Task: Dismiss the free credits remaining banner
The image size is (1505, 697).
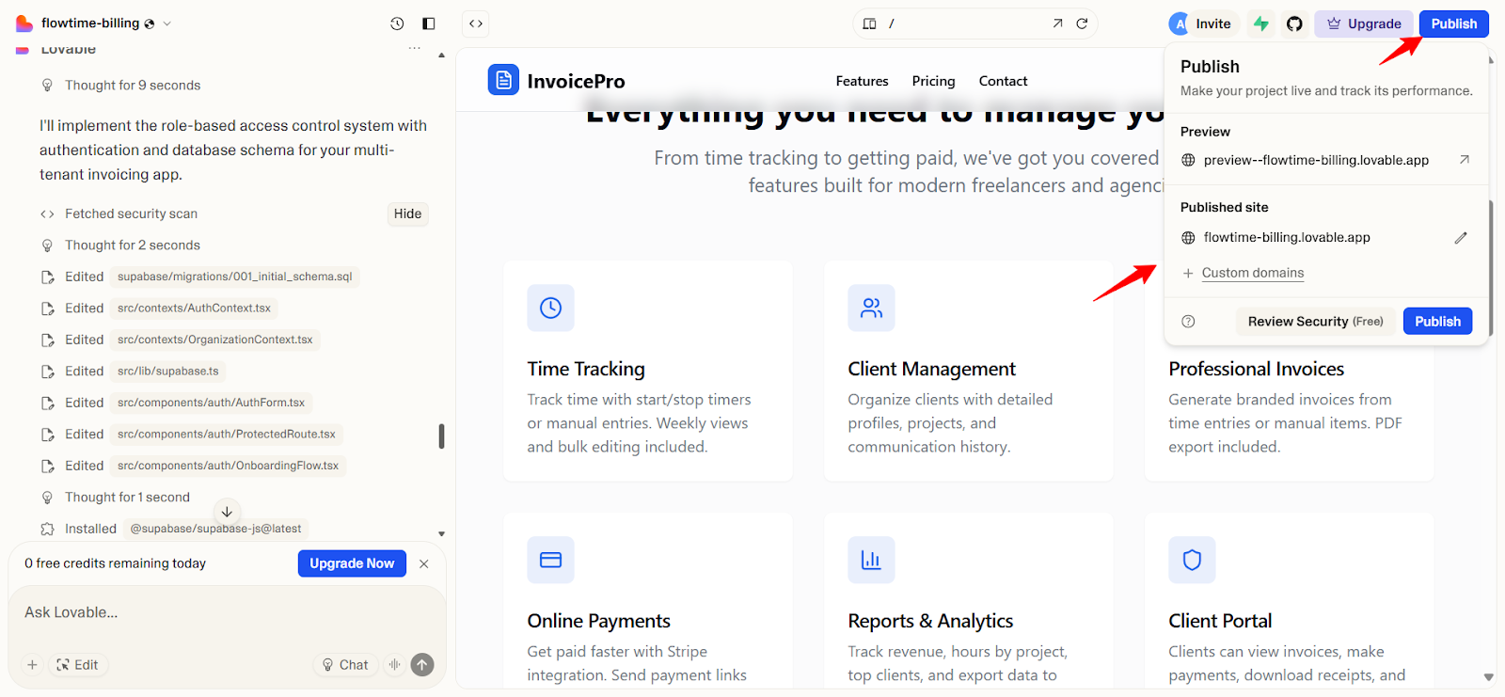Action: click(424, 563)
